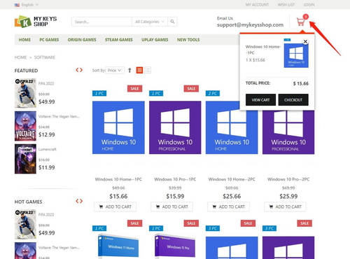The height and width of the screenshot is (259, 350).
Task: Click the Hot Games previous arrow
Action: [x=77, y=201]
